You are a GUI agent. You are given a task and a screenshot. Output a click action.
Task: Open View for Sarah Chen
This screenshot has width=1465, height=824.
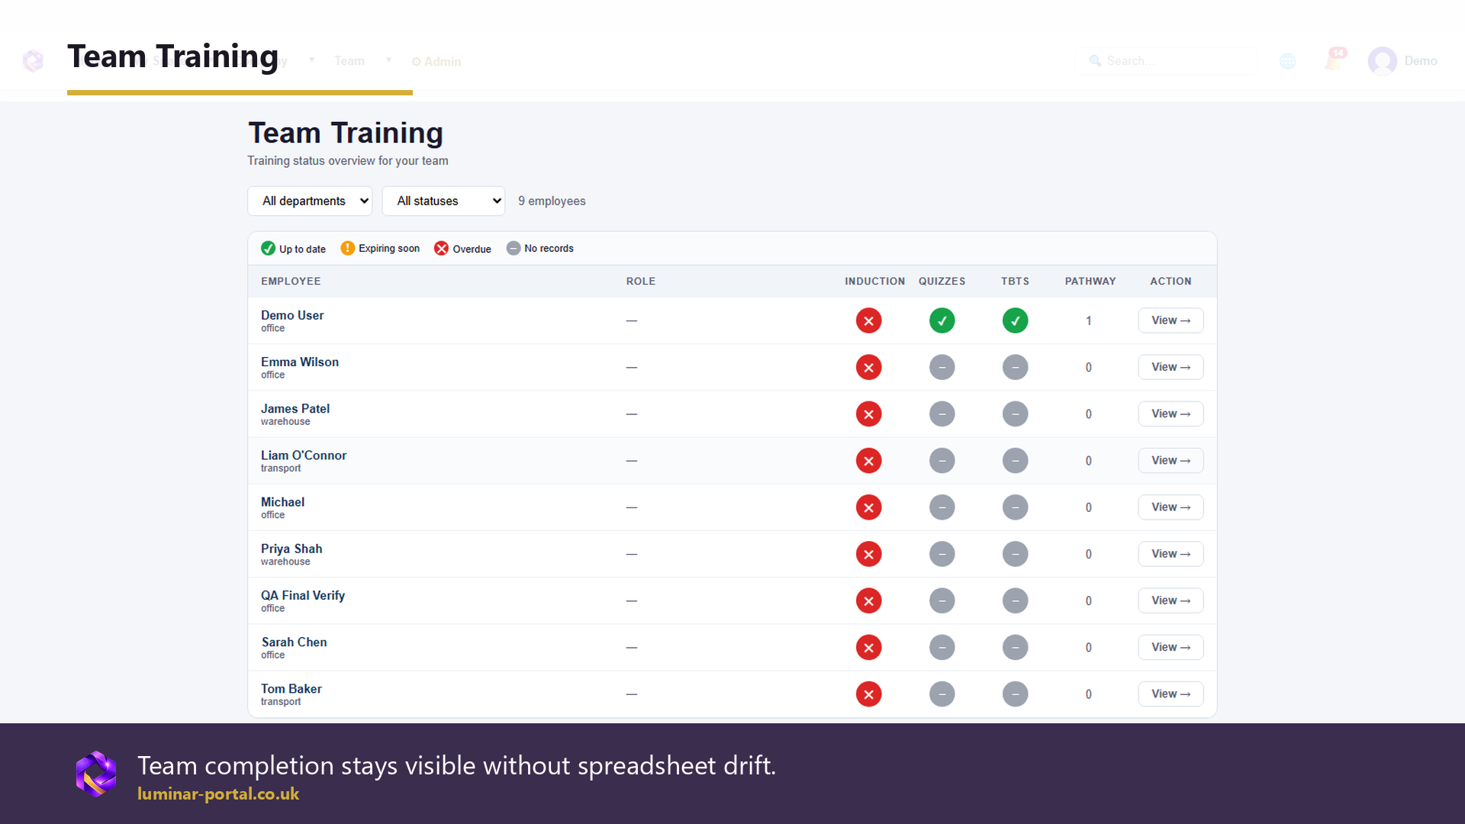pyautogui.click(x=1170, y=647)
